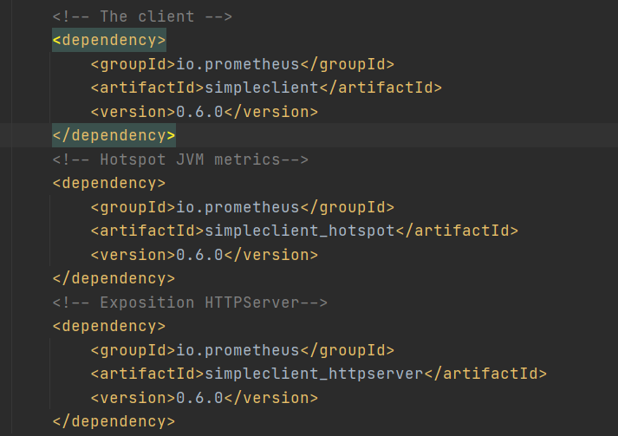Click the version line under simpleclient_hotspot

tap(205, 255)
